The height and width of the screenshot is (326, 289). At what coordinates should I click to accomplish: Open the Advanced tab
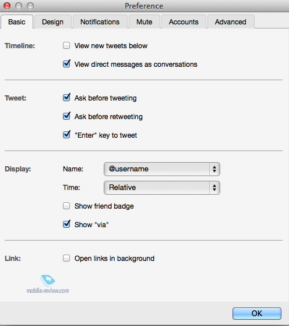tap(231, 22)
